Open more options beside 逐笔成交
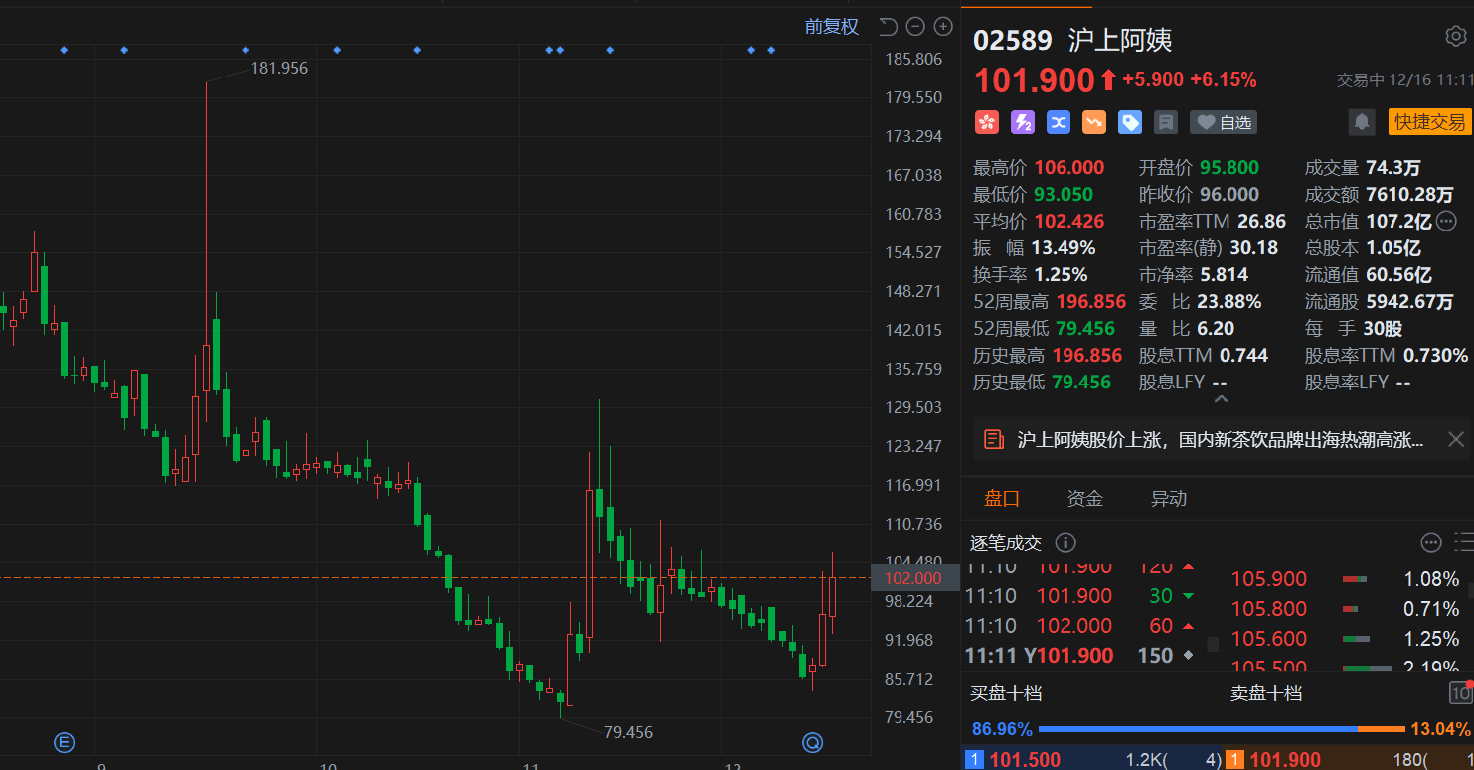Viewport: 1474px width, 770px height. coord(1431,542)
